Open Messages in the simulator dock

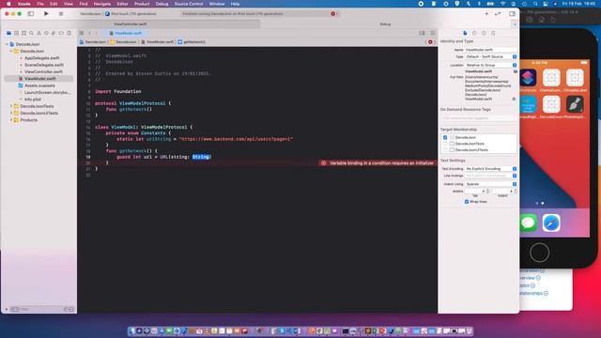point(528,223)
